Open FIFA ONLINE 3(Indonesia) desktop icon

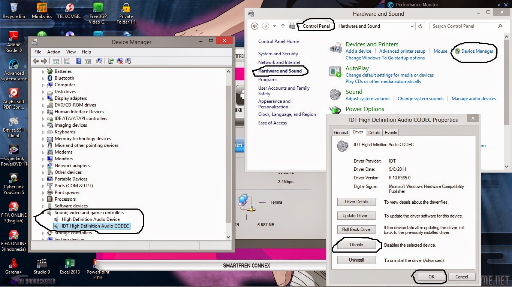point(14,241)
